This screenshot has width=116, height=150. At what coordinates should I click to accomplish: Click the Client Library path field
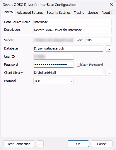click(68, 73)
